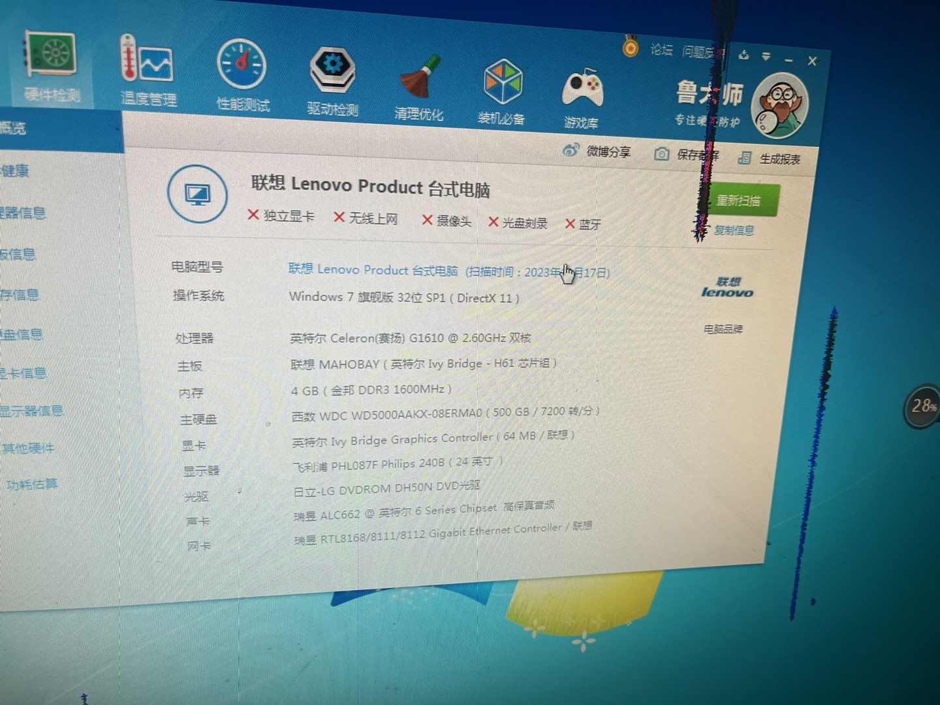Click the Lenovo brand logo

click(727, 287)
